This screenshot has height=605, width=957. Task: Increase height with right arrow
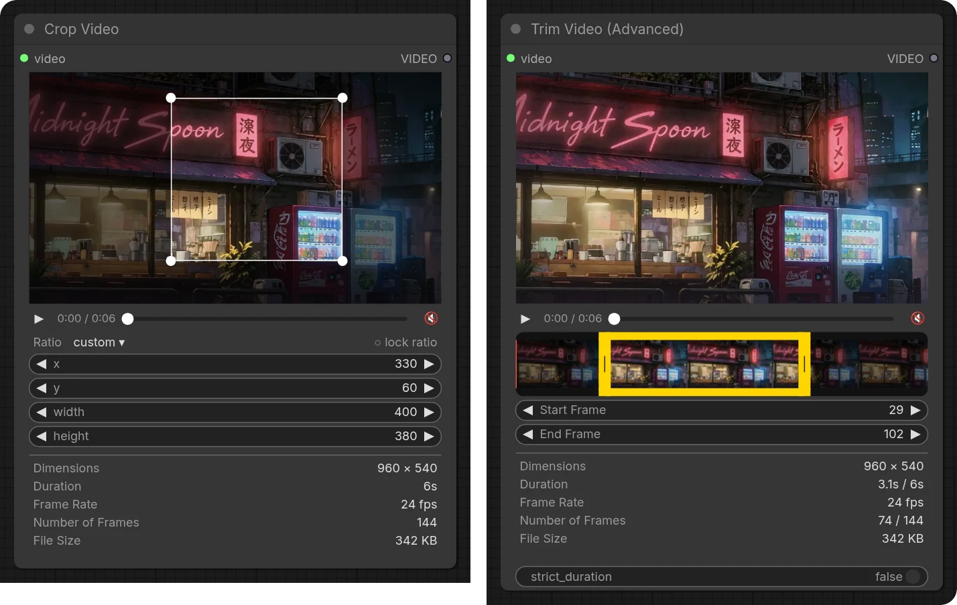(x=429, y=436)
